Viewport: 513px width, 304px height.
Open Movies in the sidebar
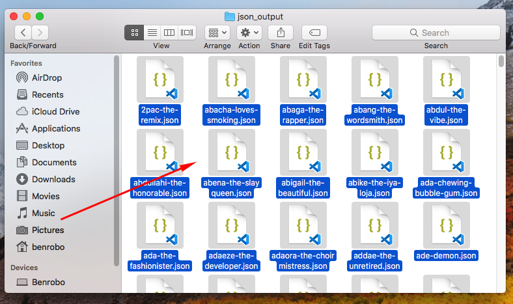tap(38, 197)
